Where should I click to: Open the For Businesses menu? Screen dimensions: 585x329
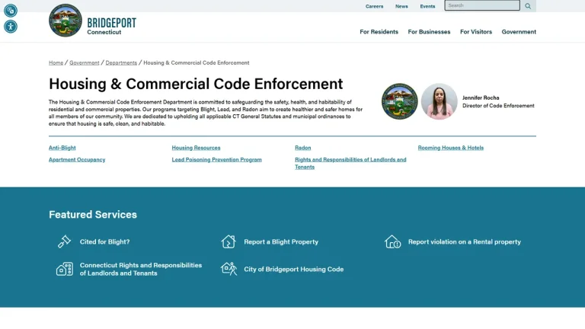[x=429, y=32]
